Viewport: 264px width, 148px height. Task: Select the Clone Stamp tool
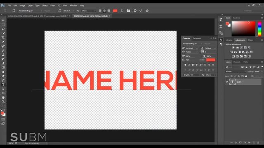[x=3, y=55]
